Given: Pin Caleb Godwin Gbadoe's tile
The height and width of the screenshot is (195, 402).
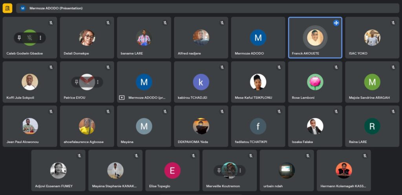Looking at the screenshot, I should [20, 38].
